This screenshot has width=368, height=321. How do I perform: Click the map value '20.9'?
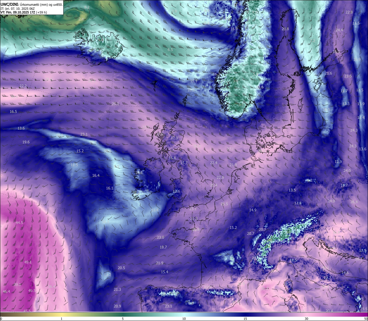pyautogui.click(x=117, y=306)
